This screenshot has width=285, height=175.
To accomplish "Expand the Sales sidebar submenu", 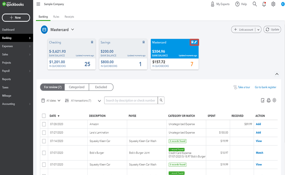I will point(30,54).
